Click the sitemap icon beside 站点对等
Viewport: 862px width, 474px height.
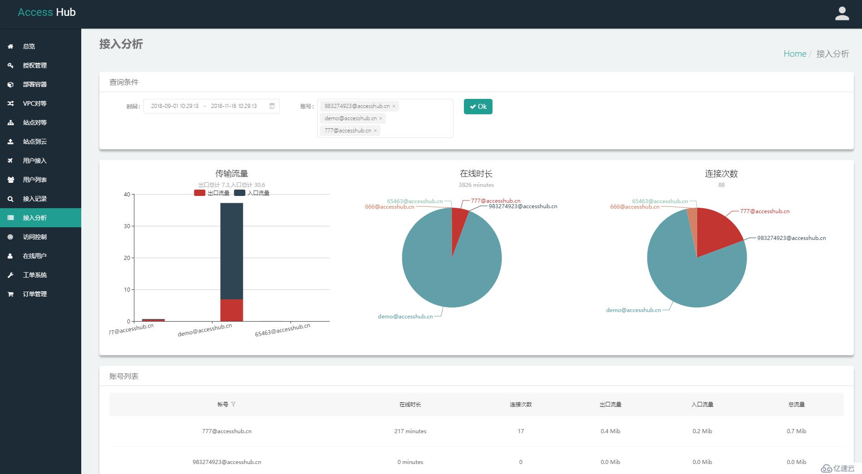(x=10, y=122)
